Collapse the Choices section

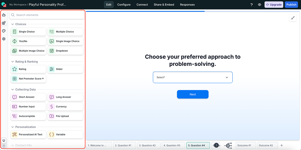click(x=13, y=24)
